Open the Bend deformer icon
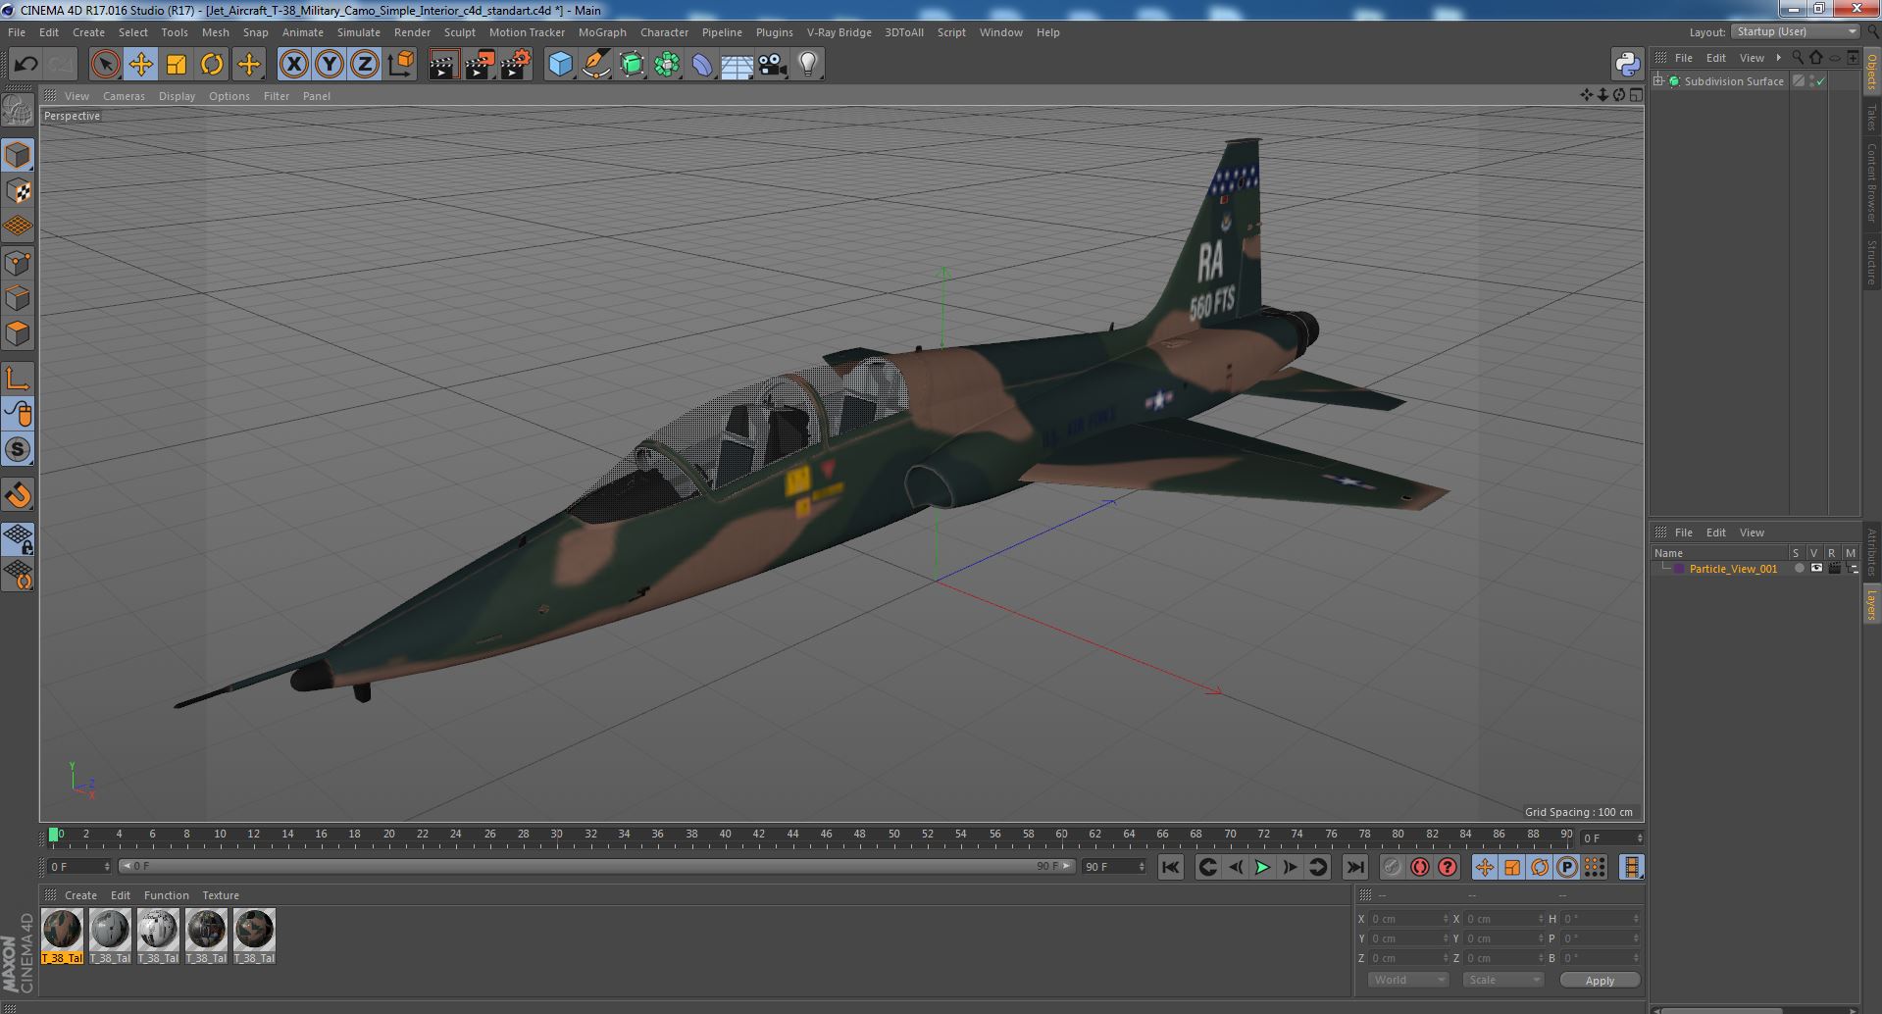Image resolution: width=1882 pixels, height=1014 pixels. point(702,65)
